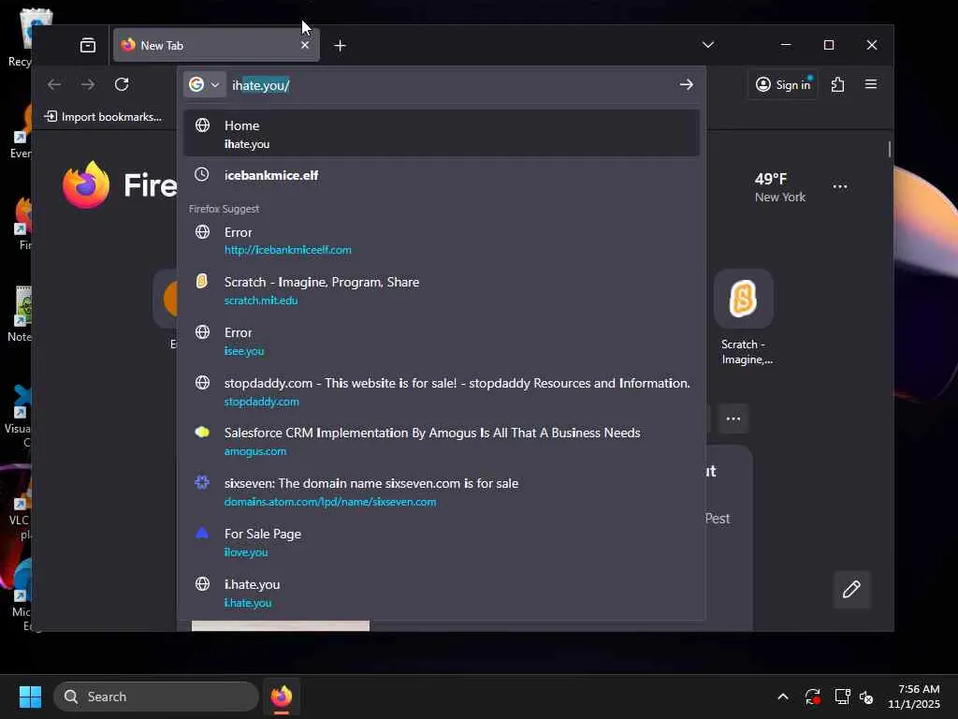Viewport: 958px width, 719px height.
Task: Click the Firefox Suggest section label
Action: tap(224, 209)
